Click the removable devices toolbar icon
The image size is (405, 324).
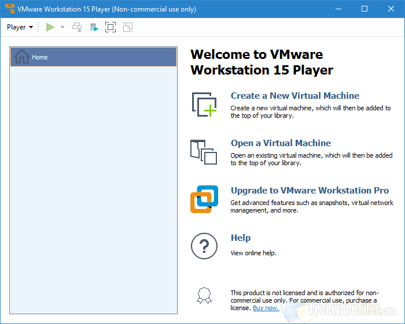pos(94,27)
